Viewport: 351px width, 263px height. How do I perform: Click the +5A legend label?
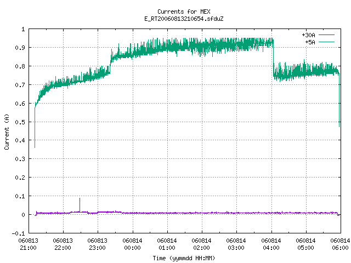tap(310, 42)
